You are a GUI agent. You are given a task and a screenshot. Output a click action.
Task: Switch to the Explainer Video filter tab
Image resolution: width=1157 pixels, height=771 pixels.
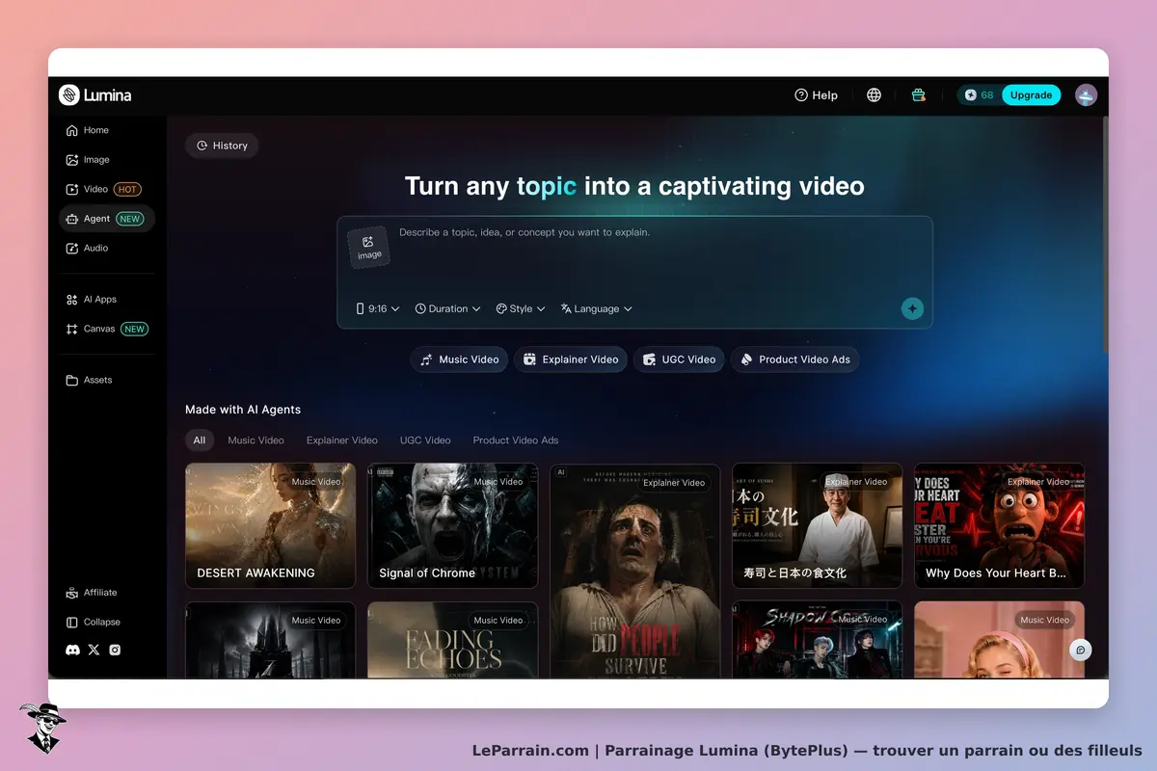342,440
